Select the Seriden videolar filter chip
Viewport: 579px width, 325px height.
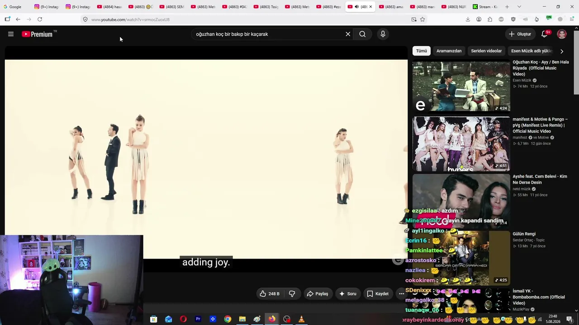486,51
